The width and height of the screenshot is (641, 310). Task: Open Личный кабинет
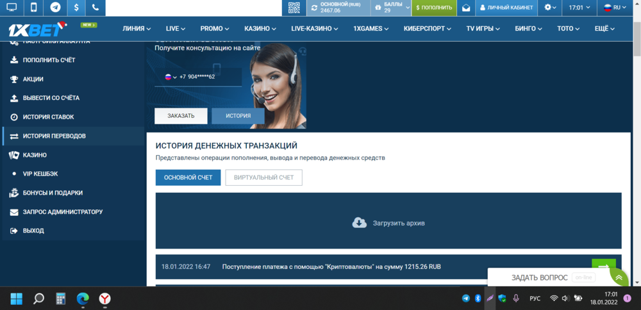tap(506, 7)
